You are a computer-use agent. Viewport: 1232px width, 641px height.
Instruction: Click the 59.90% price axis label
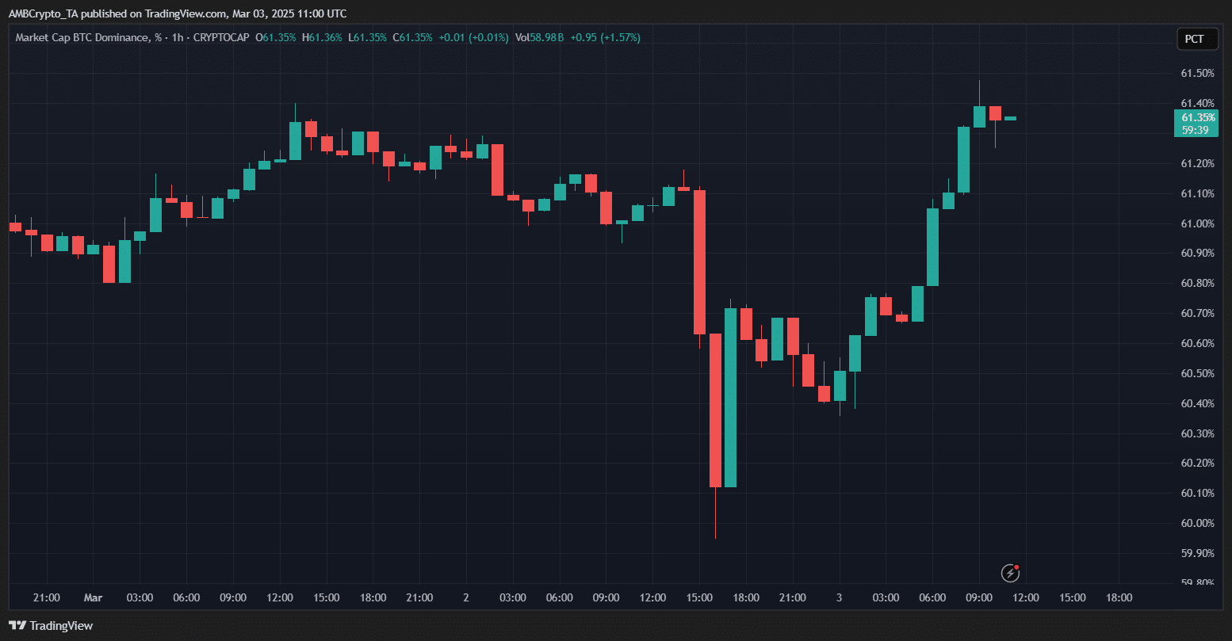click(1197, 553)
